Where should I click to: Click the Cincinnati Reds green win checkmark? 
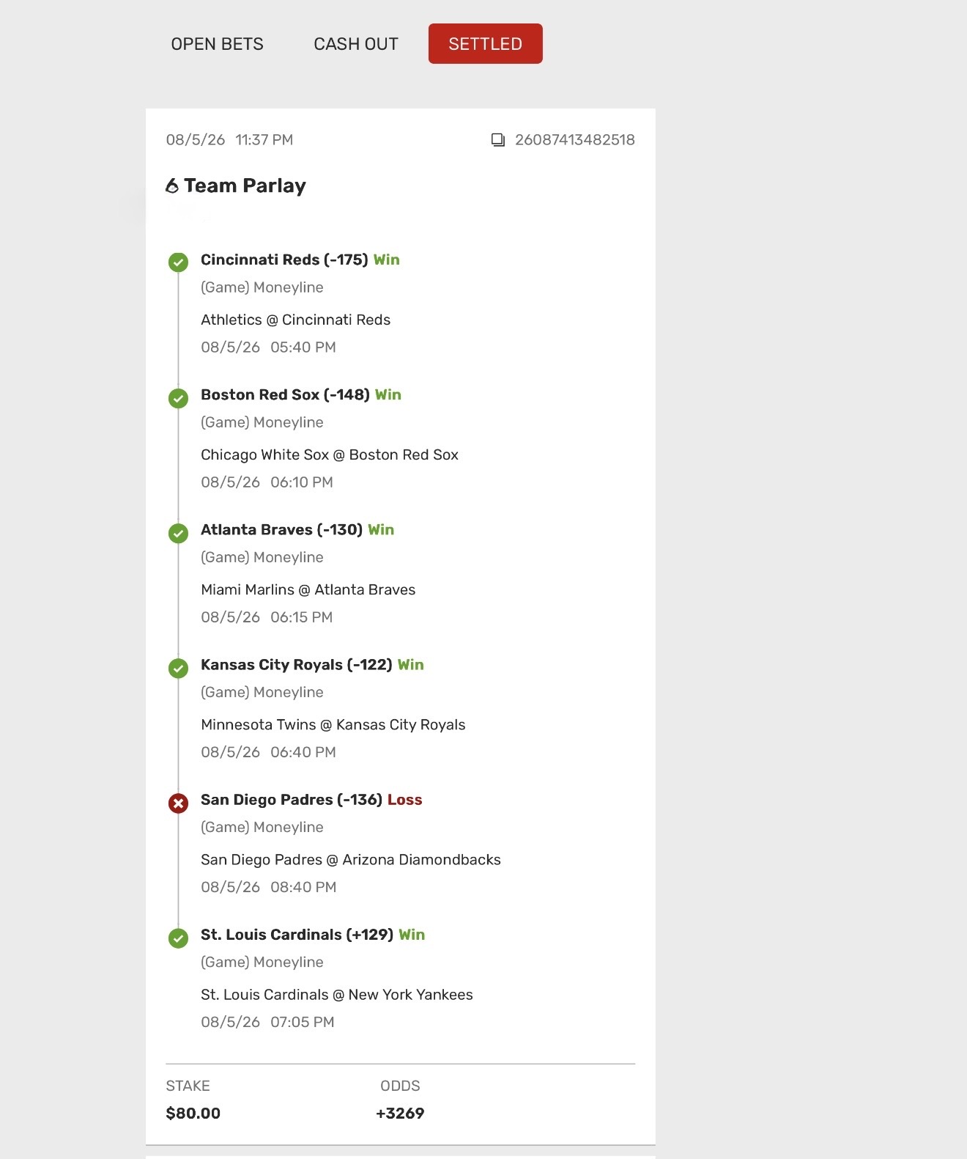point(178,262)
